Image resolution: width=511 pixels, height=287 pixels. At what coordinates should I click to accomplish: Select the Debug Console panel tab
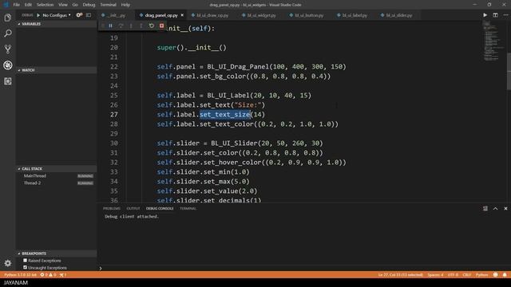pyautogui.click(x=160, y=209)
